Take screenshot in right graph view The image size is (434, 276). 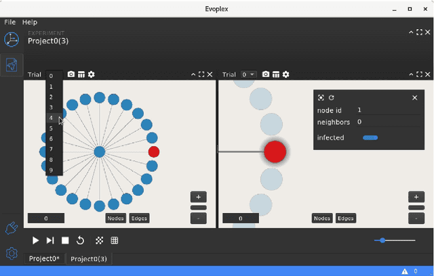[266, 74]
